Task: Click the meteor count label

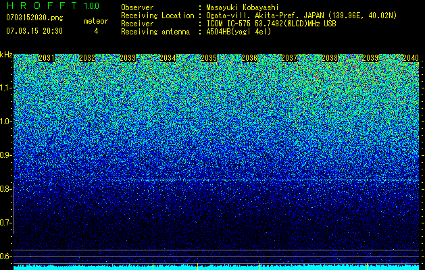Action: 96,21
